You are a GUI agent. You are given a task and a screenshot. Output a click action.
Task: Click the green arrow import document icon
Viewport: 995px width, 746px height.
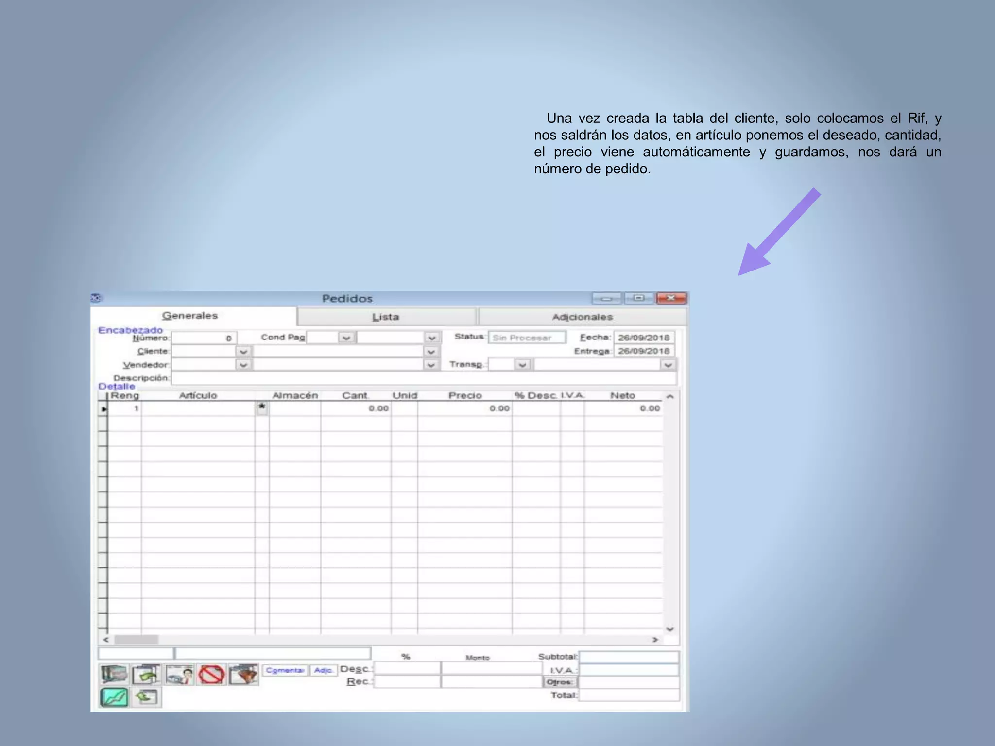click(x=146, y=675)
